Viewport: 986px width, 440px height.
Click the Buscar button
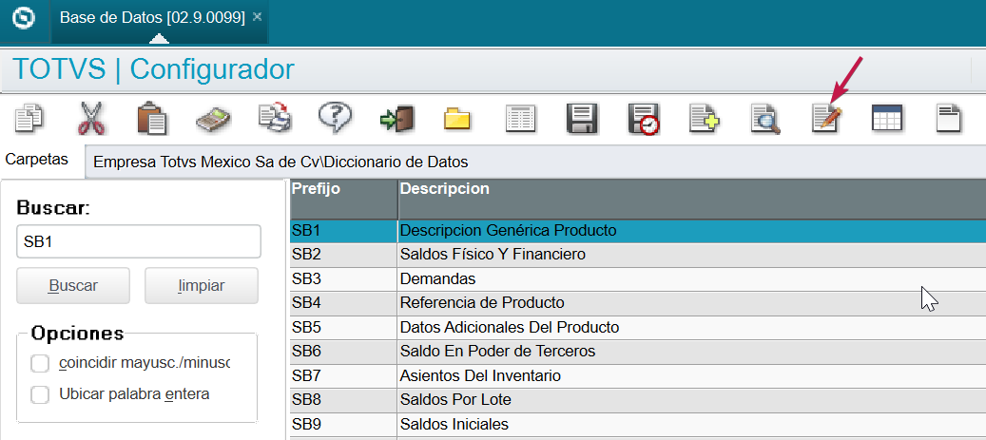73,285
